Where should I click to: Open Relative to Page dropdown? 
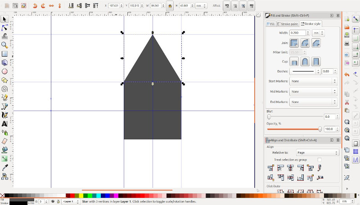318,152
